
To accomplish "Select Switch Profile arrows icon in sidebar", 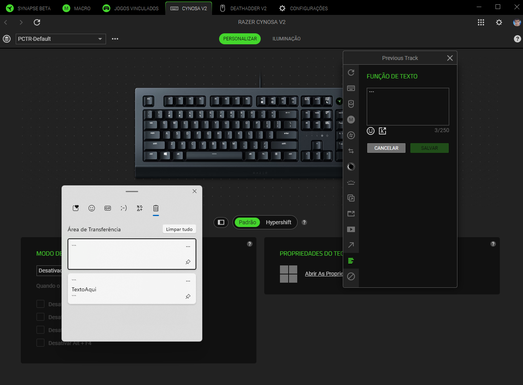I will (351, 151).
